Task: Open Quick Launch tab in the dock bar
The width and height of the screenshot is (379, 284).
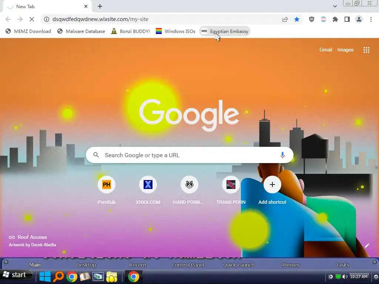Action: tap(239, 265)
